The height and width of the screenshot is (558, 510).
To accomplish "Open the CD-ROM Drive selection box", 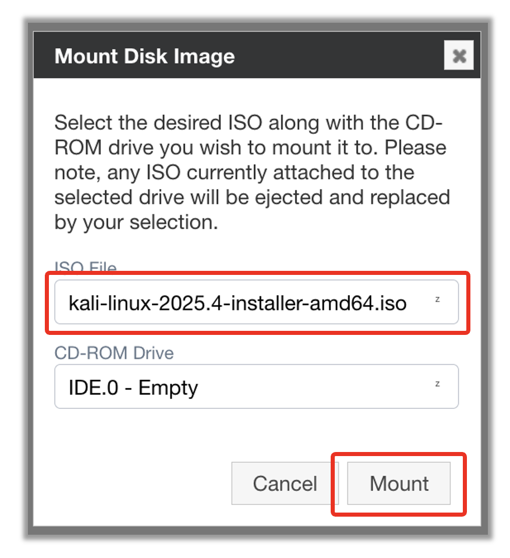I will tap(256, 387).
